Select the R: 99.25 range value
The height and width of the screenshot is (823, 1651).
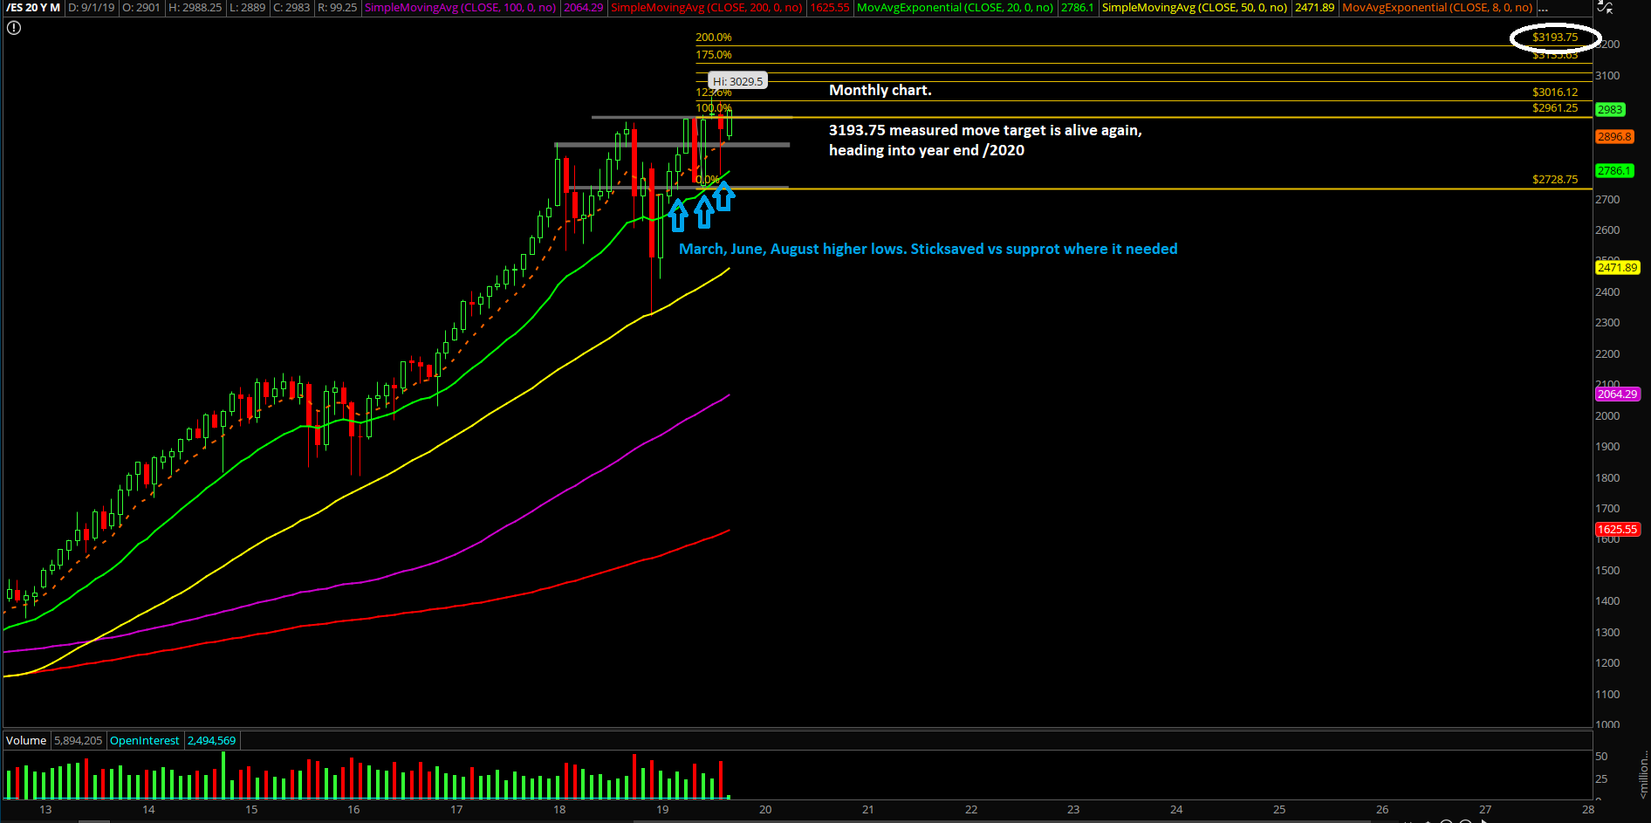tap(337, 8)
